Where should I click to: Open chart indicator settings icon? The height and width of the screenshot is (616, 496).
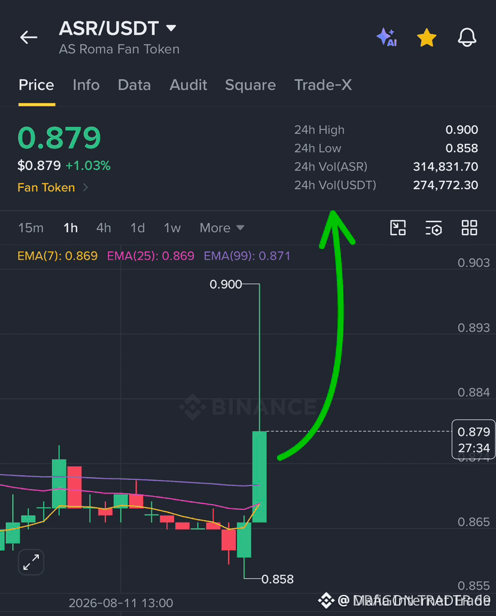[x=434, y=228]
